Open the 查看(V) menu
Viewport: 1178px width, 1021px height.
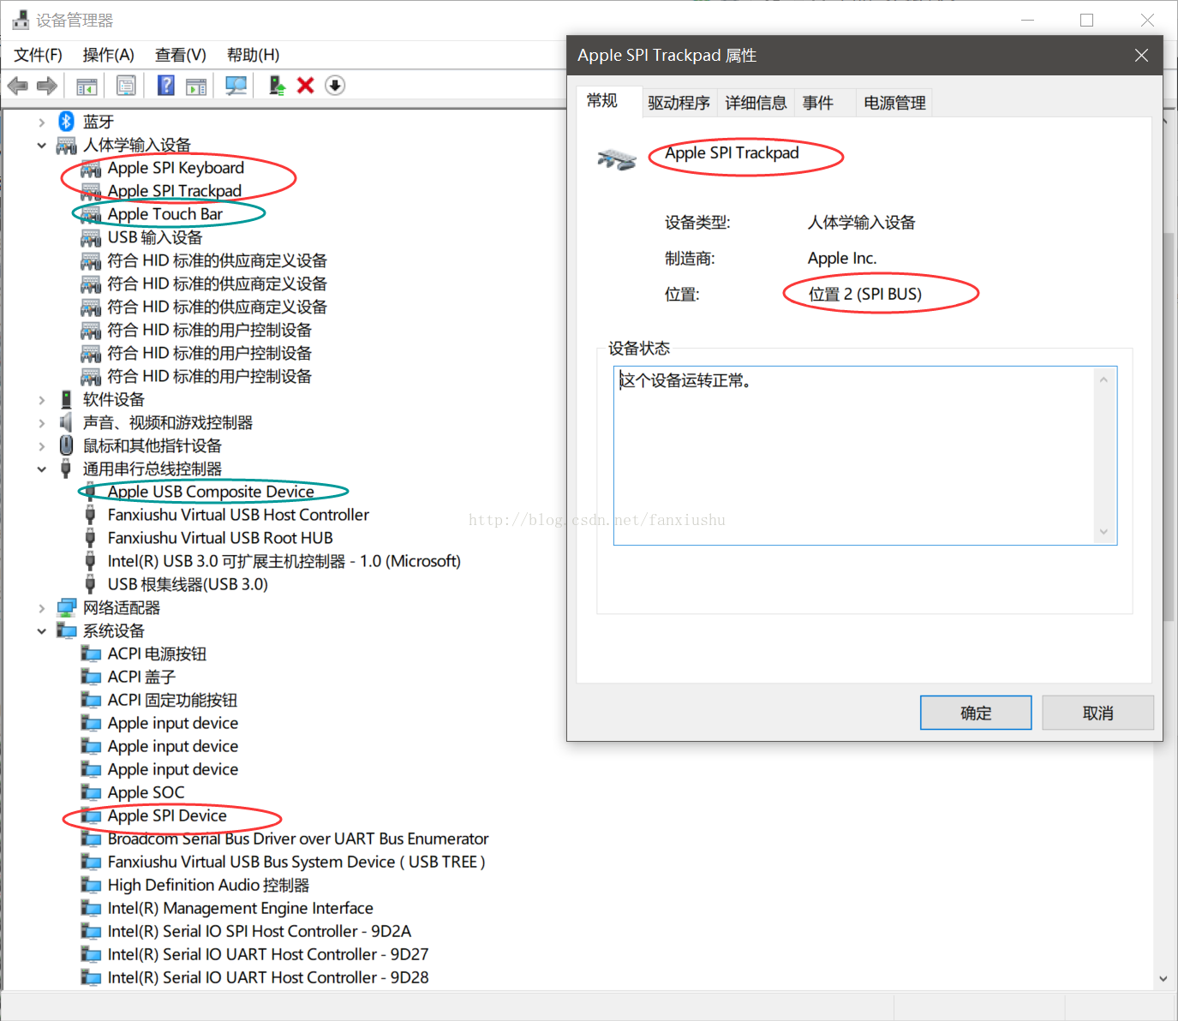180,55
